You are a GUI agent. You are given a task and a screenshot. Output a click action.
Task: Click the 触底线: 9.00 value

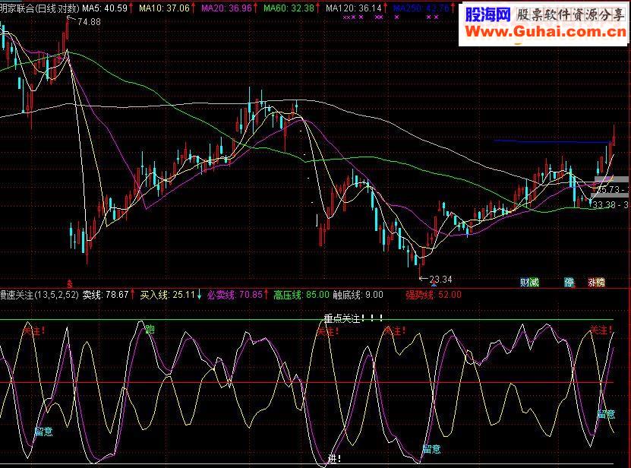coord(358,295)
